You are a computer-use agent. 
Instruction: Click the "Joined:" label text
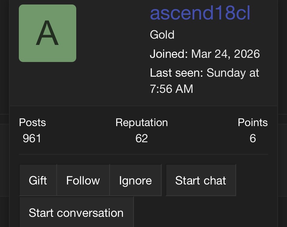169,54
